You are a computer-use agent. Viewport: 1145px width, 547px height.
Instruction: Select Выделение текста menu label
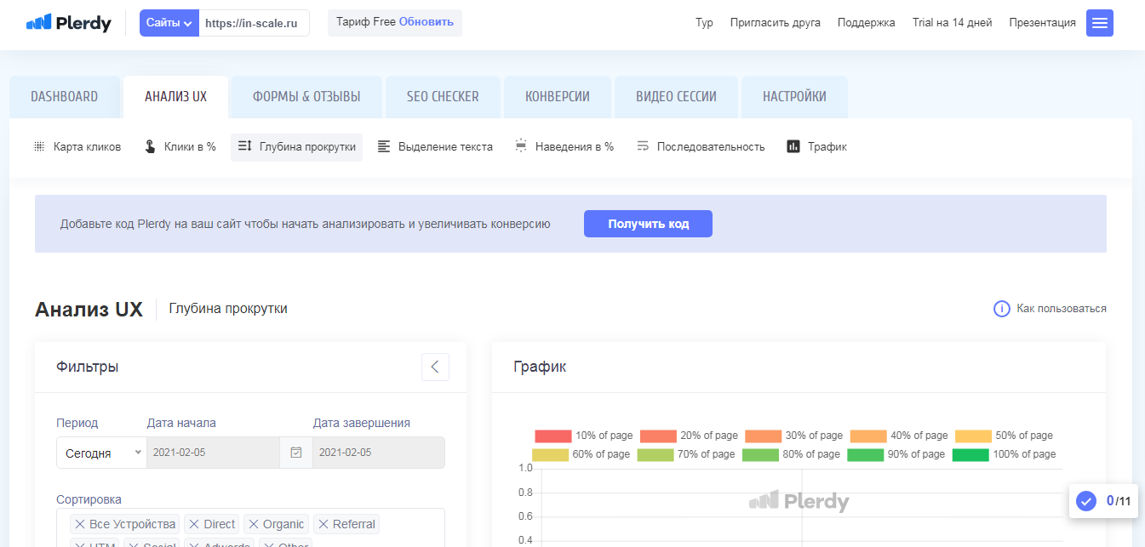[445, 146]
